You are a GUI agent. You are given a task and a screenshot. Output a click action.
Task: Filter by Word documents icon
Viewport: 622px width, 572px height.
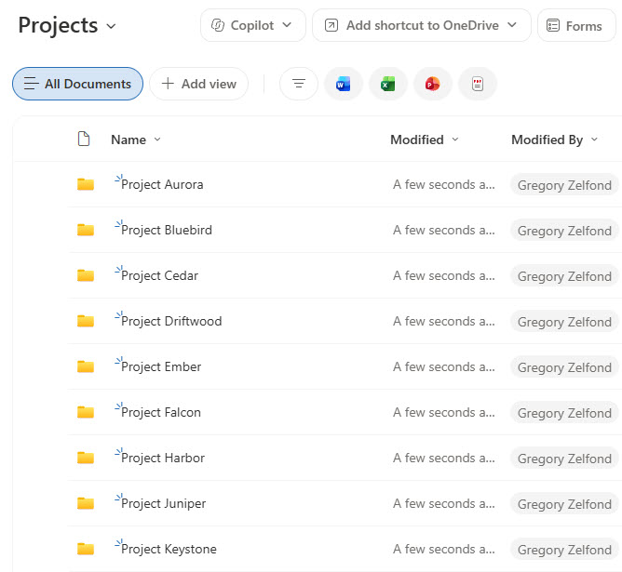point(344,84)
